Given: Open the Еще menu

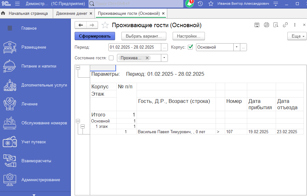Looking at the screenshot, I should (296, 36).
